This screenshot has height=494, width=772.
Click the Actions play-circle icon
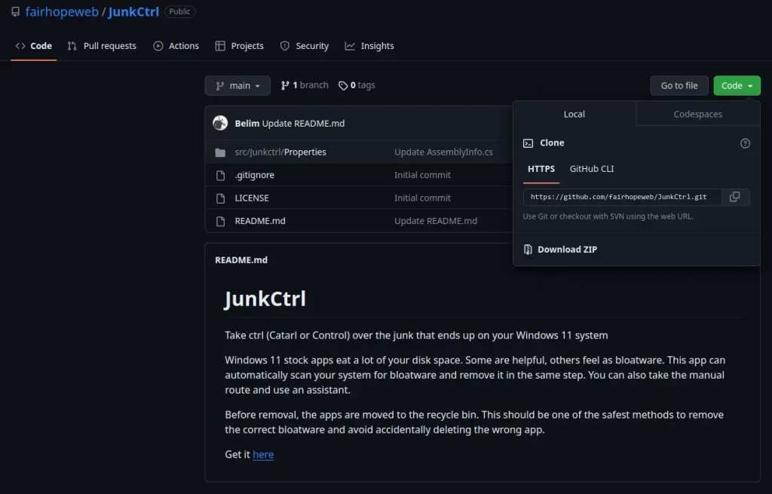click(158, 46)
